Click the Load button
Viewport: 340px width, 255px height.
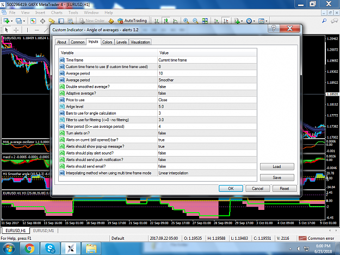(277, 166)
